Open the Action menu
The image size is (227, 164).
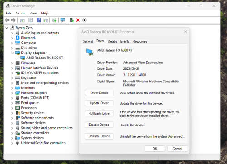point(20,13)
